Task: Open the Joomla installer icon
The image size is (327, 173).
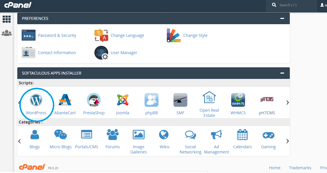Action: pyautogui.click(x=123, y=100)
